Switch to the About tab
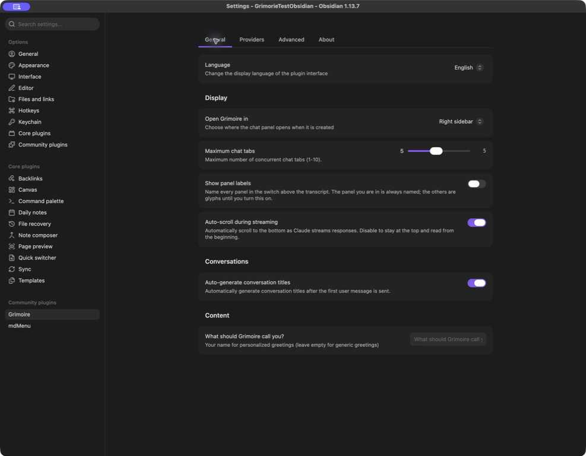The width and height of the screenshot is (586, 456). click(x=327, y=40)
